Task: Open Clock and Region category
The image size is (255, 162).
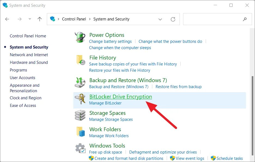Action: tap(26, 98)
